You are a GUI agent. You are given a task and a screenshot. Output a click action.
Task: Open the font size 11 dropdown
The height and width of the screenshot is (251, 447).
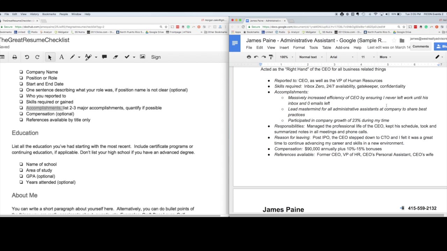pos(368,57)
